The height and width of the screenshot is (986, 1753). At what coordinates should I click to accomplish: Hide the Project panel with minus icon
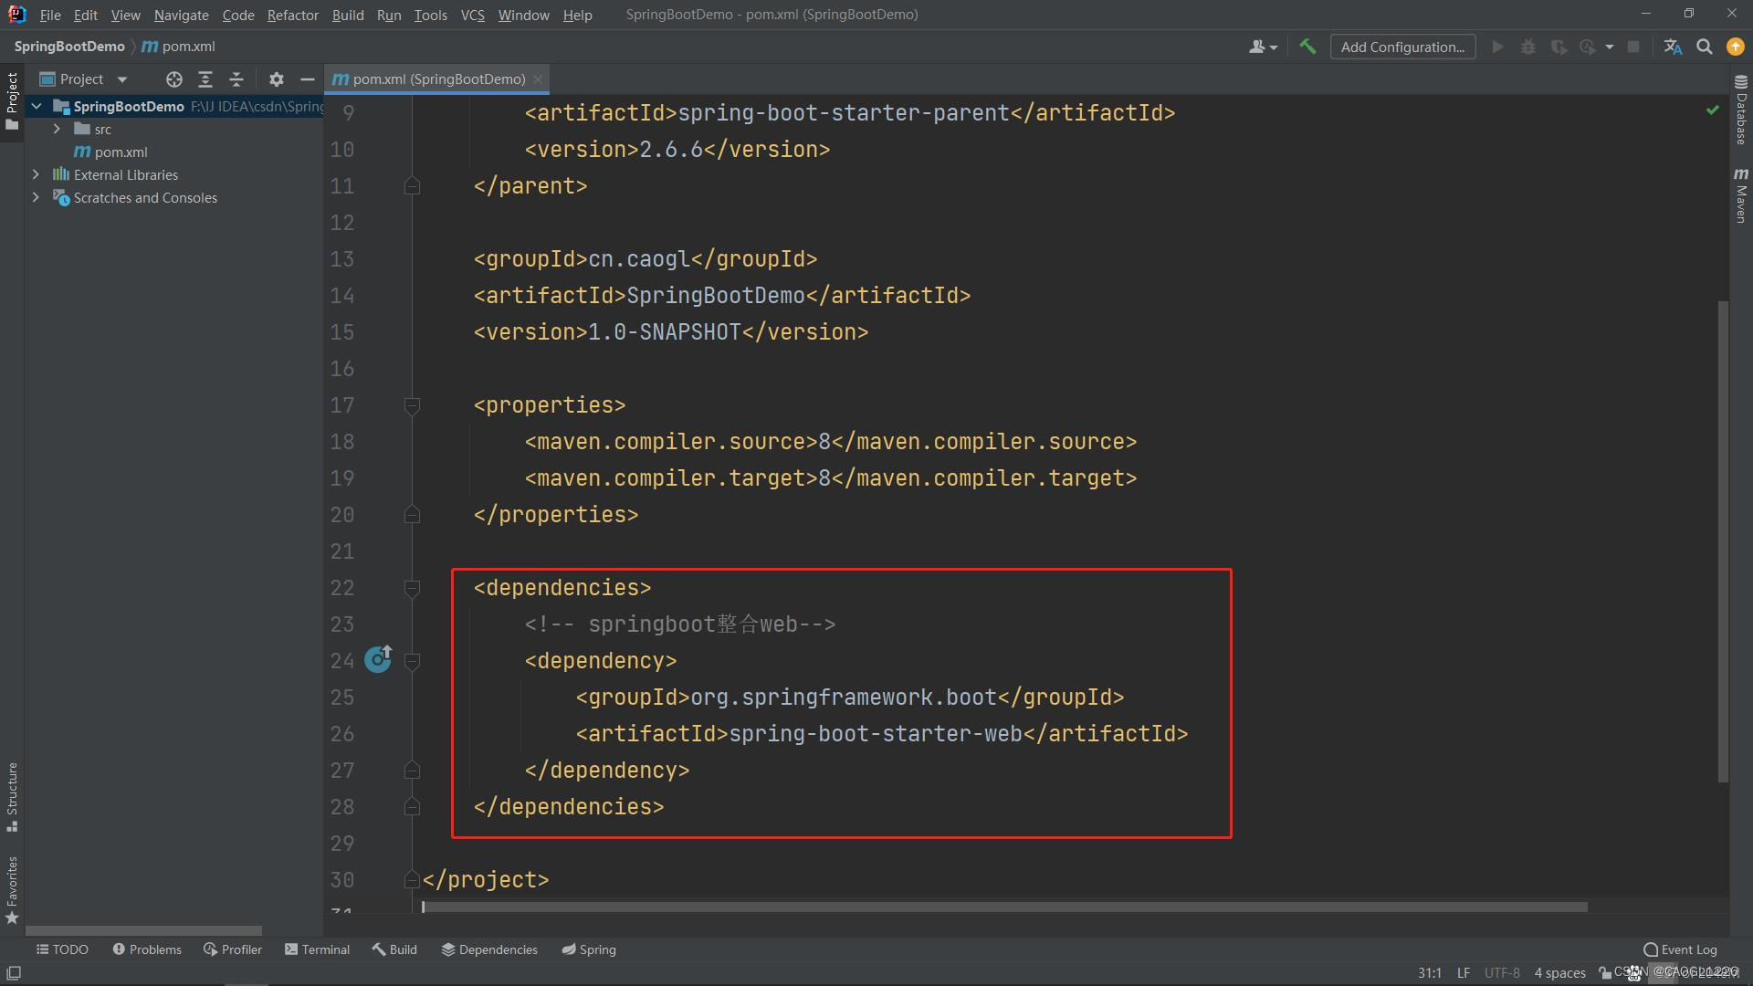pyautogui.click(x=308, y=79)
